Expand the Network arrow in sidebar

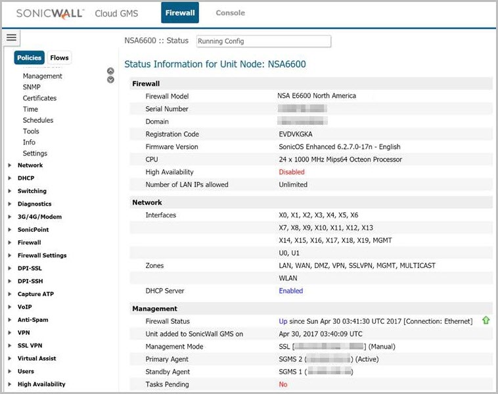[x=10, y=165]
